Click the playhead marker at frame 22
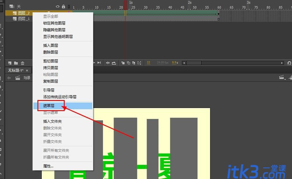 click(x=125, y=5)
